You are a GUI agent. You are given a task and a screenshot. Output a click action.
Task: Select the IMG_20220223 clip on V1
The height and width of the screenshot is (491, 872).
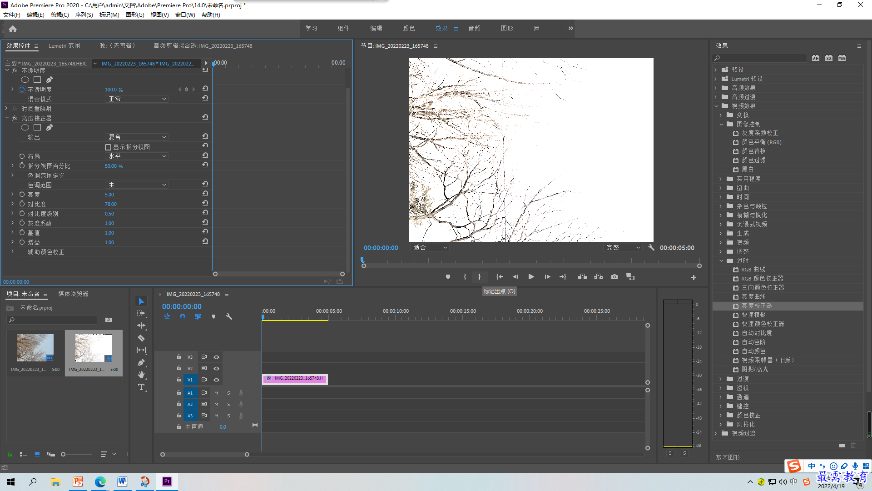pos(295,379)
